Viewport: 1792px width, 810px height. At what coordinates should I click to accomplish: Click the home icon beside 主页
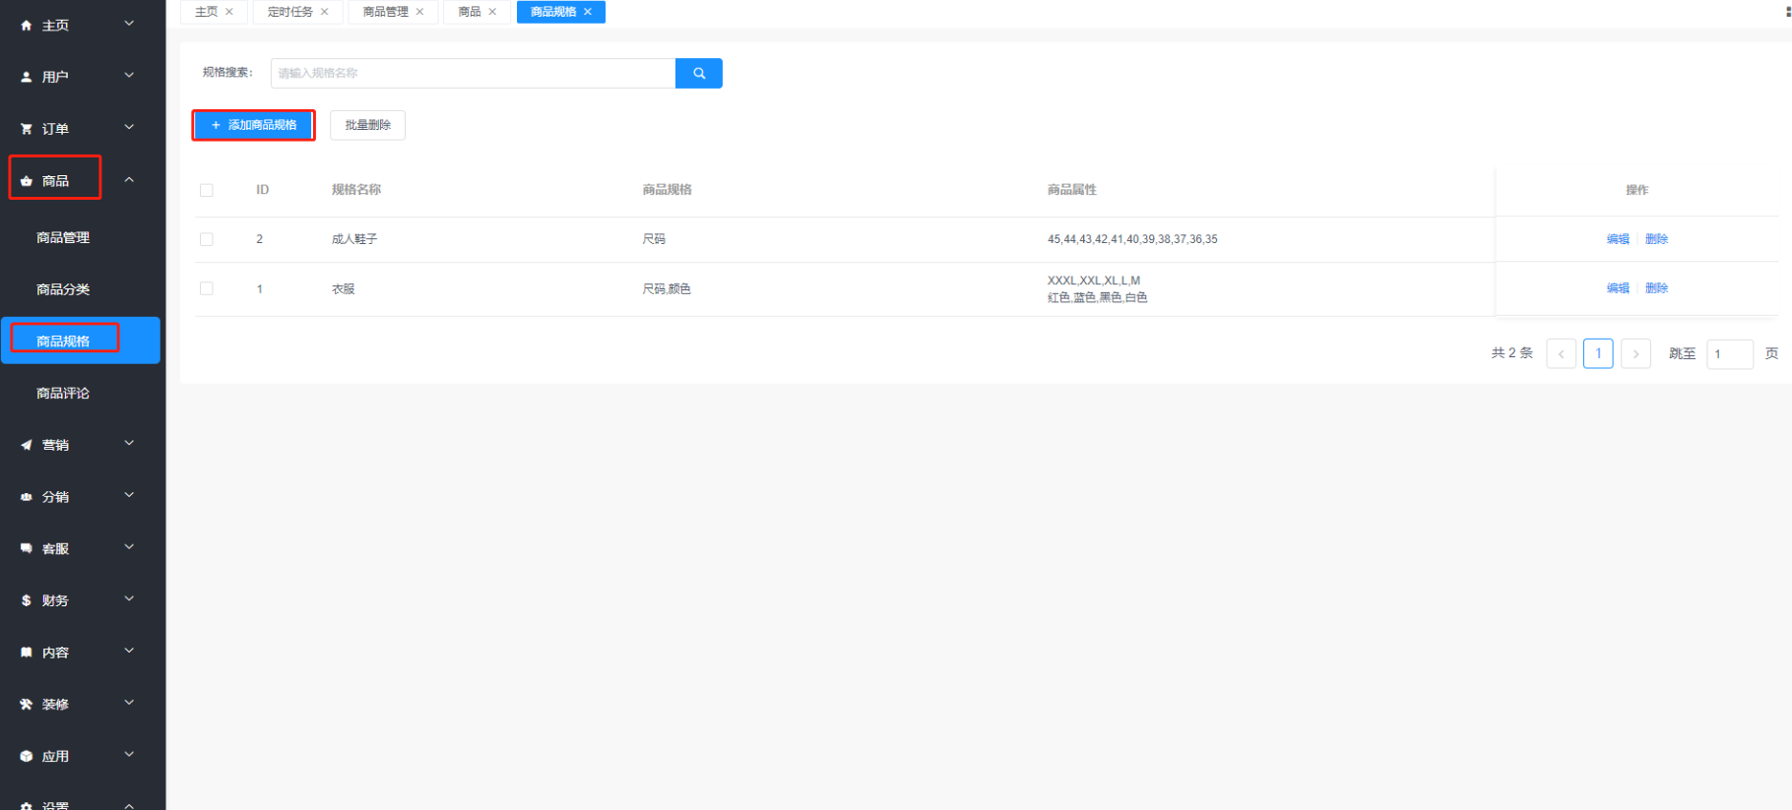tap(27, 26)
